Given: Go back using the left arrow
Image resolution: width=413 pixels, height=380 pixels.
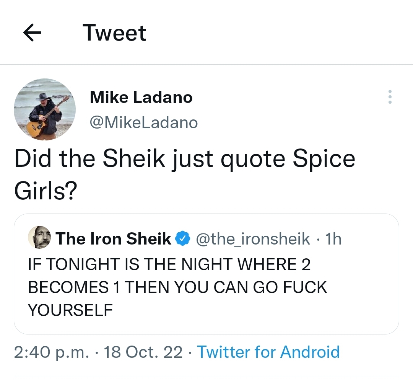Looking at the screenshot, I should pos(33,33).
